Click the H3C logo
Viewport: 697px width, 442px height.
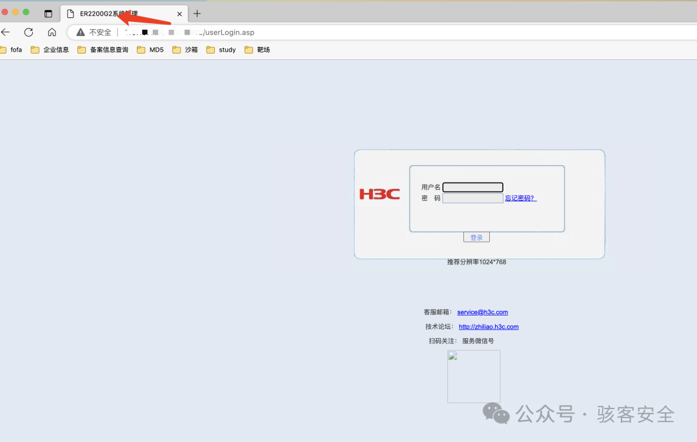pos(379,194)
